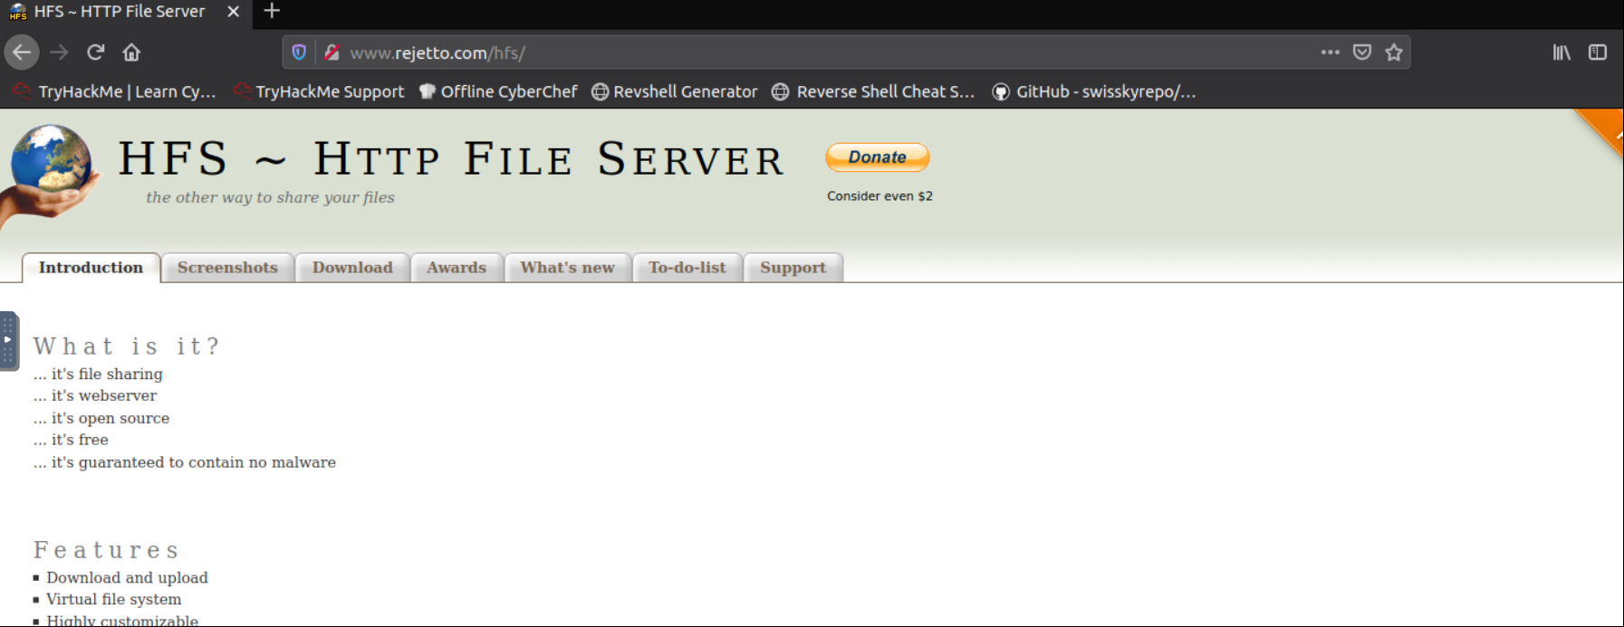
Task: Open the Awards tab
Action: tap(456, 268)
